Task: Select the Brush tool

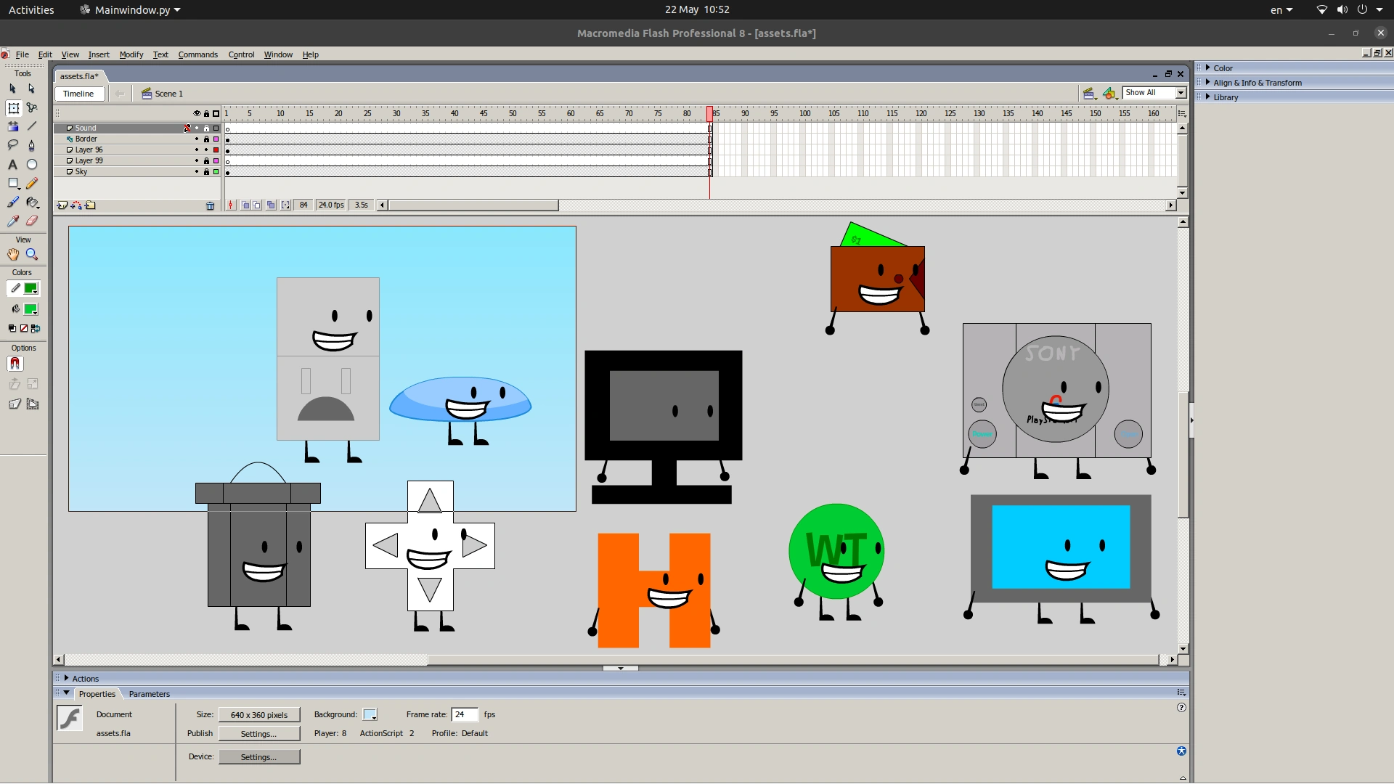Action: coord(12,202)
